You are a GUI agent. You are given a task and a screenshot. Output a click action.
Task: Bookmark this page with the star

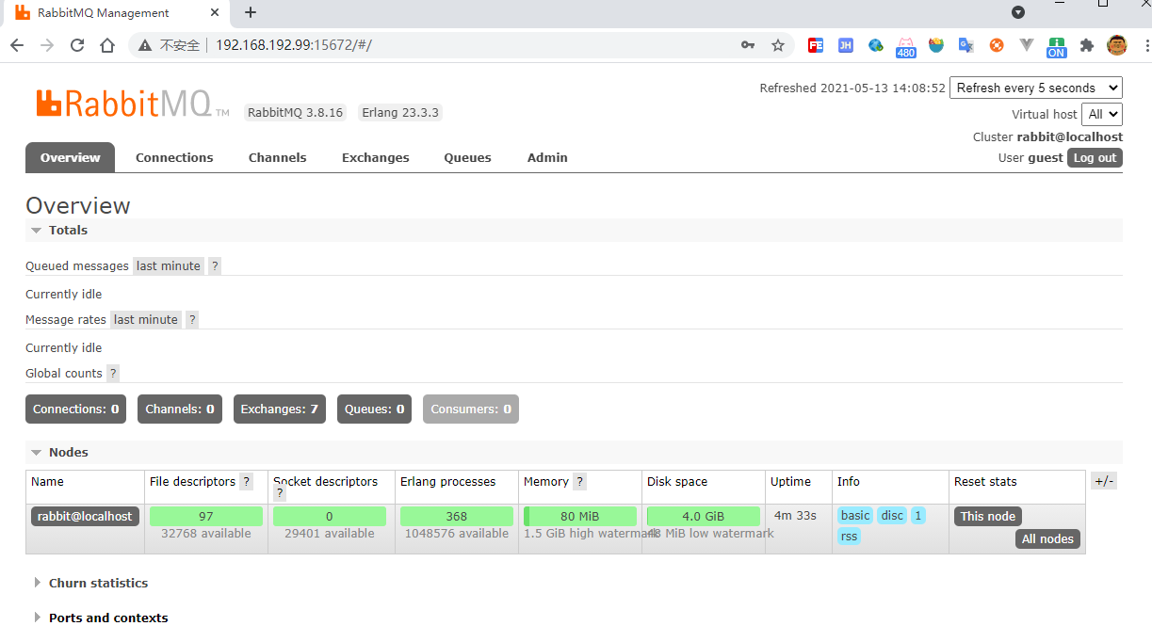point(778,45)
